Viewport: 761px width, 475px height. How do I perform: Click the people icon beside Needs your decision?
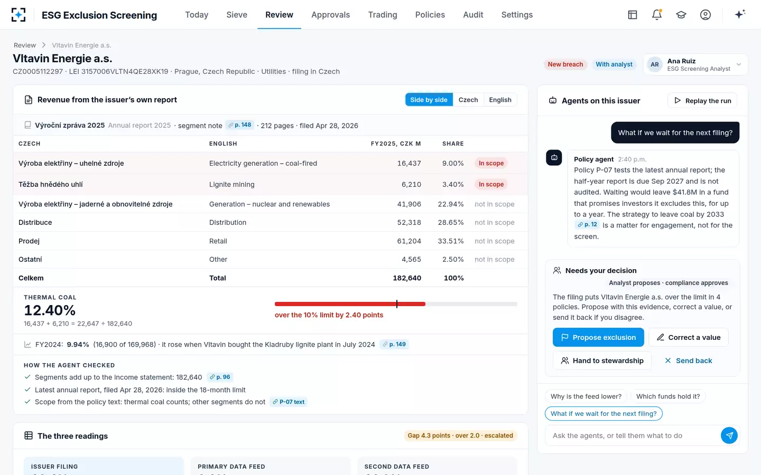(x=557, y=270)
